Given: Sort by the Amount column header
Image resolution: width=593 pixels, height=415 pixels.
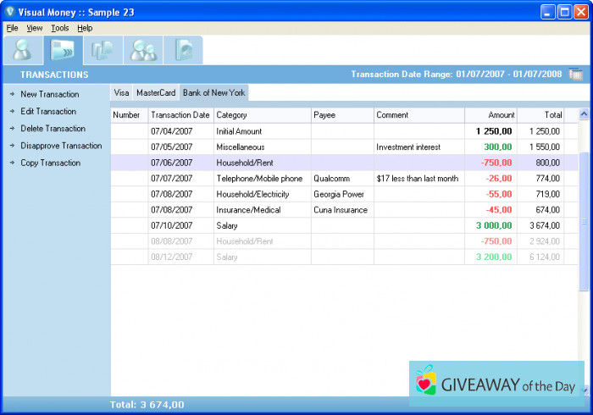Looking at the screenshot, I should pos(502,115).
